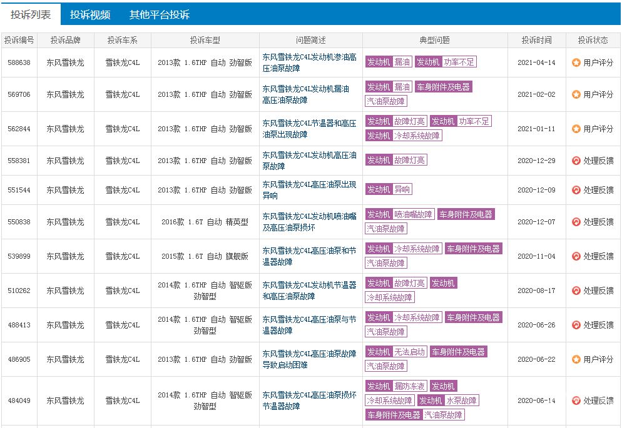Click the 投诉时间 column header

coord(537,41)
